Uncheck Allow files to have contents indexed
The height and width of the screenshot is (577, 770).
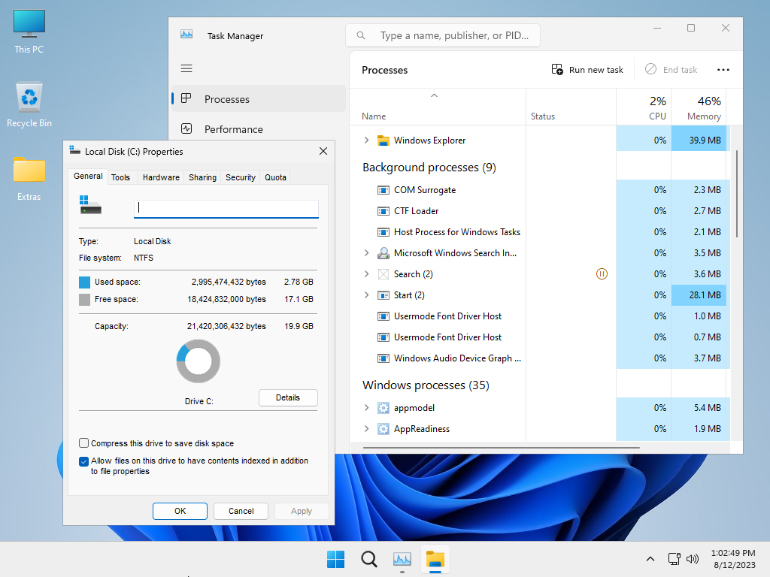pyautogui.click(x=84, y=461)
